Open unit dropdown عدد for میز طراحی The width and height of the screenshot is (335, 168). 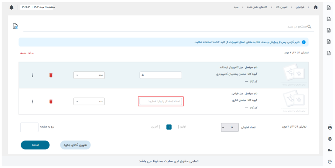pyautogui.click(x=89, y=101)
